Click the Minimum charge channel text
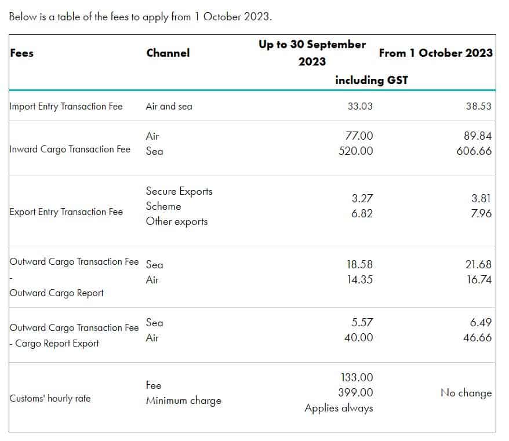Viewport: 509px width, 441px height. tap(183, 401)
